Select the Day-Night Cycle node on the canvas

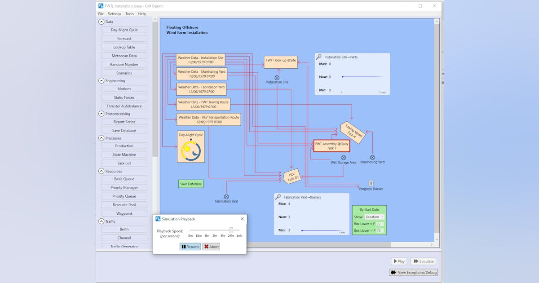pyautogui.click(x=190, y=147)
